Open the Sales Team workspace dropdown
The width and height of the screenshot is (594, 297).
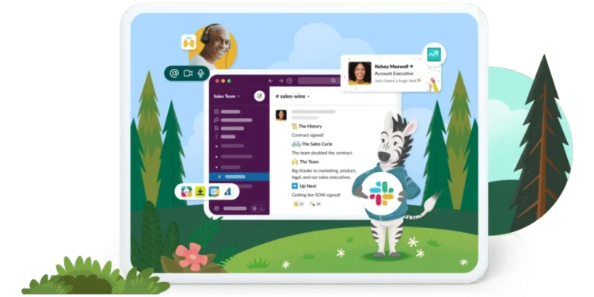(227, 96)
